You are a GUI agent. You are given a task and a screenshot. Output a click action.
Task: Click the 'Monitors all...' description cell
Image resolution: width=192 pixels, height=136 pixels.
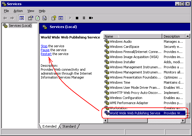coord(174,72)
